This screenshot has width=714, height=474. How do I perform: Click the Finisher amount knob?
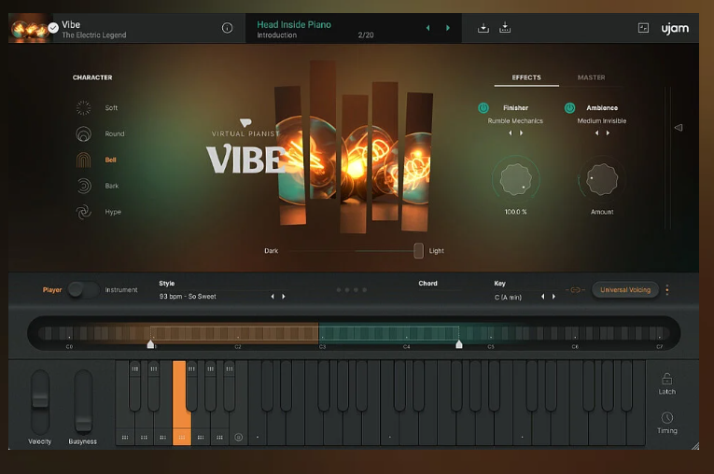[515, 179]
